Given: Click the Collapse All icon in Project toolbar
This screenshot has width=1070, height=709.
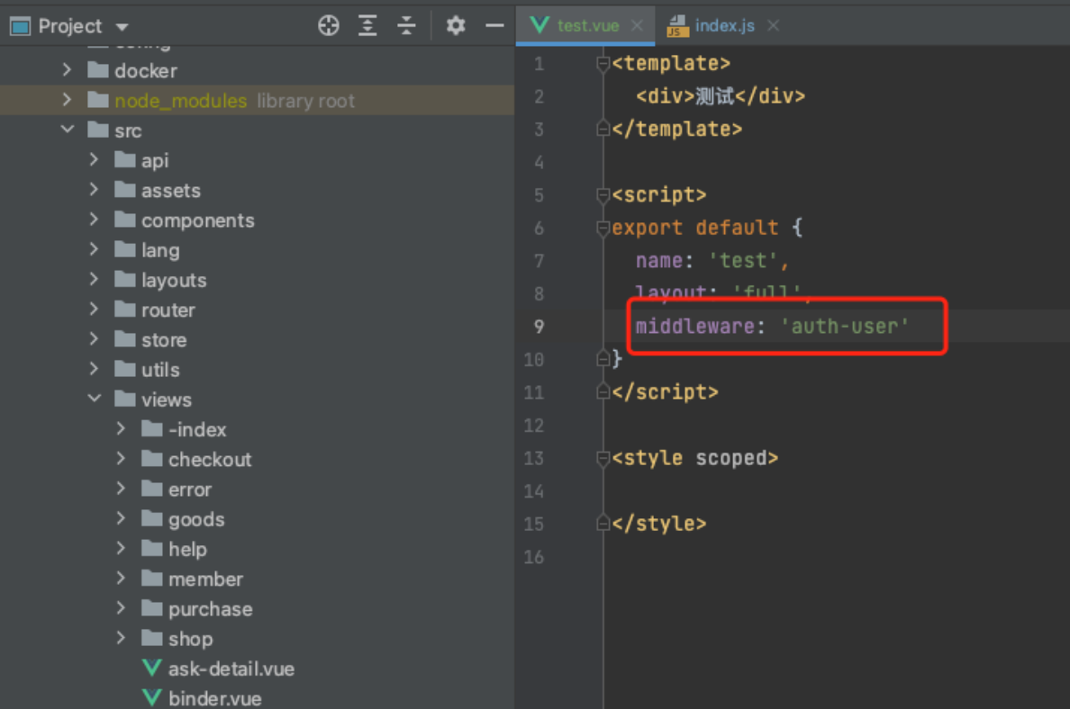Looking at the screenshot, I should [x=406, y=26].
